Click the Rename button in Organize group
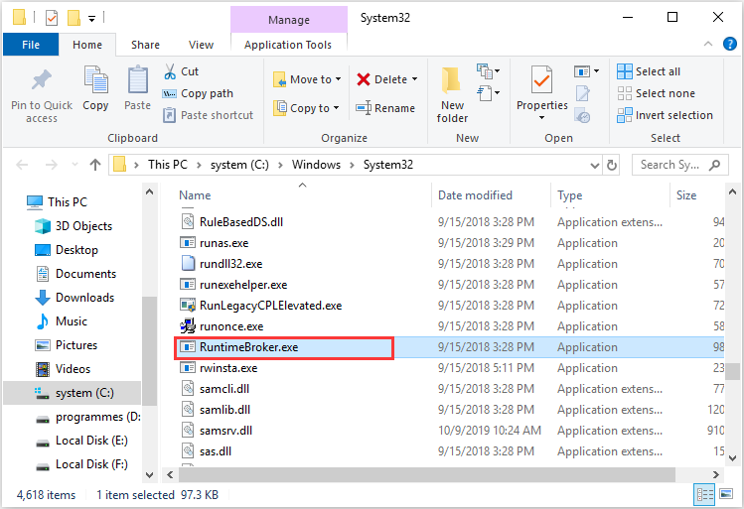Screen dimensions: 744x509 [x=385, y=108]
